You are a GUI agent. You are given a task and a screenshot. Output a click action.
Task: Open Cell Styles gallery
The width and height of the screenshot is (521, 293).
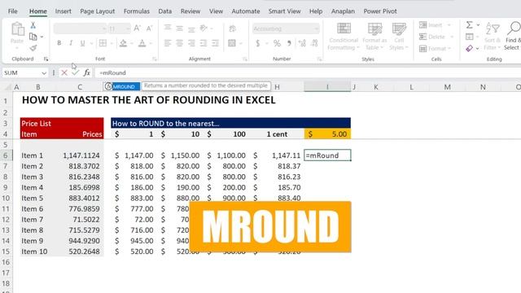[399, 37]
